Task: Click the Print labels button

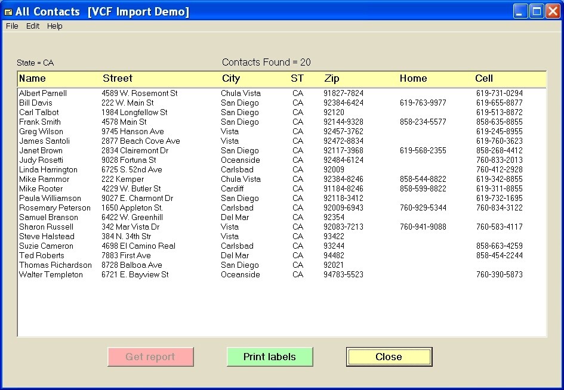Action: pyautogui.click(x=270, y=357)
